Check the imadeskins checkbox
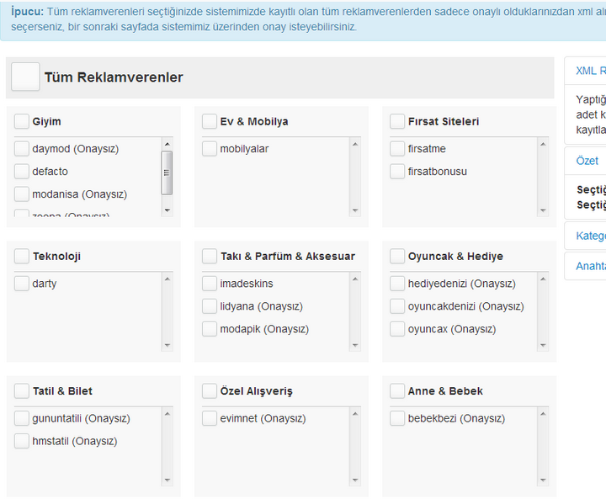The image size is (606, 499). (210, 284)
